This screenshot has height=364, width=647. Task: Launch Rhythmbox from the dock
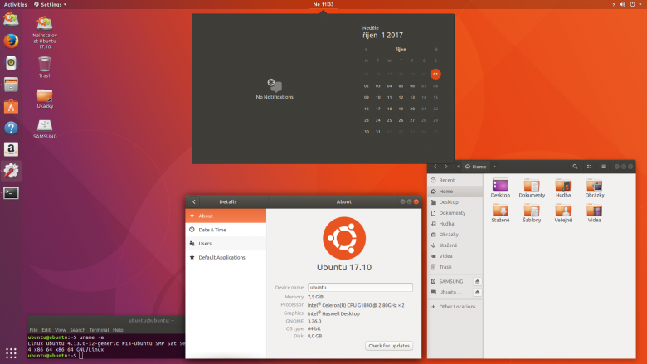[11, 63]
